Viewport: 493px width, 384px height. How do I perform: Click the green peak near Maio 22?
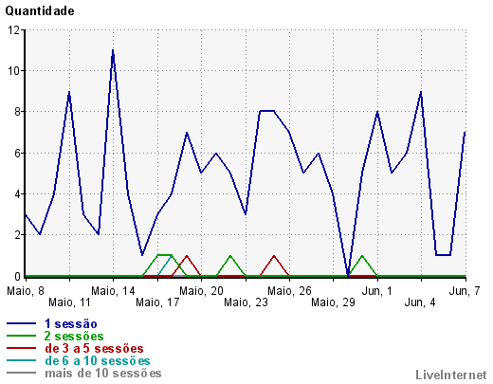tap(230, 256)
